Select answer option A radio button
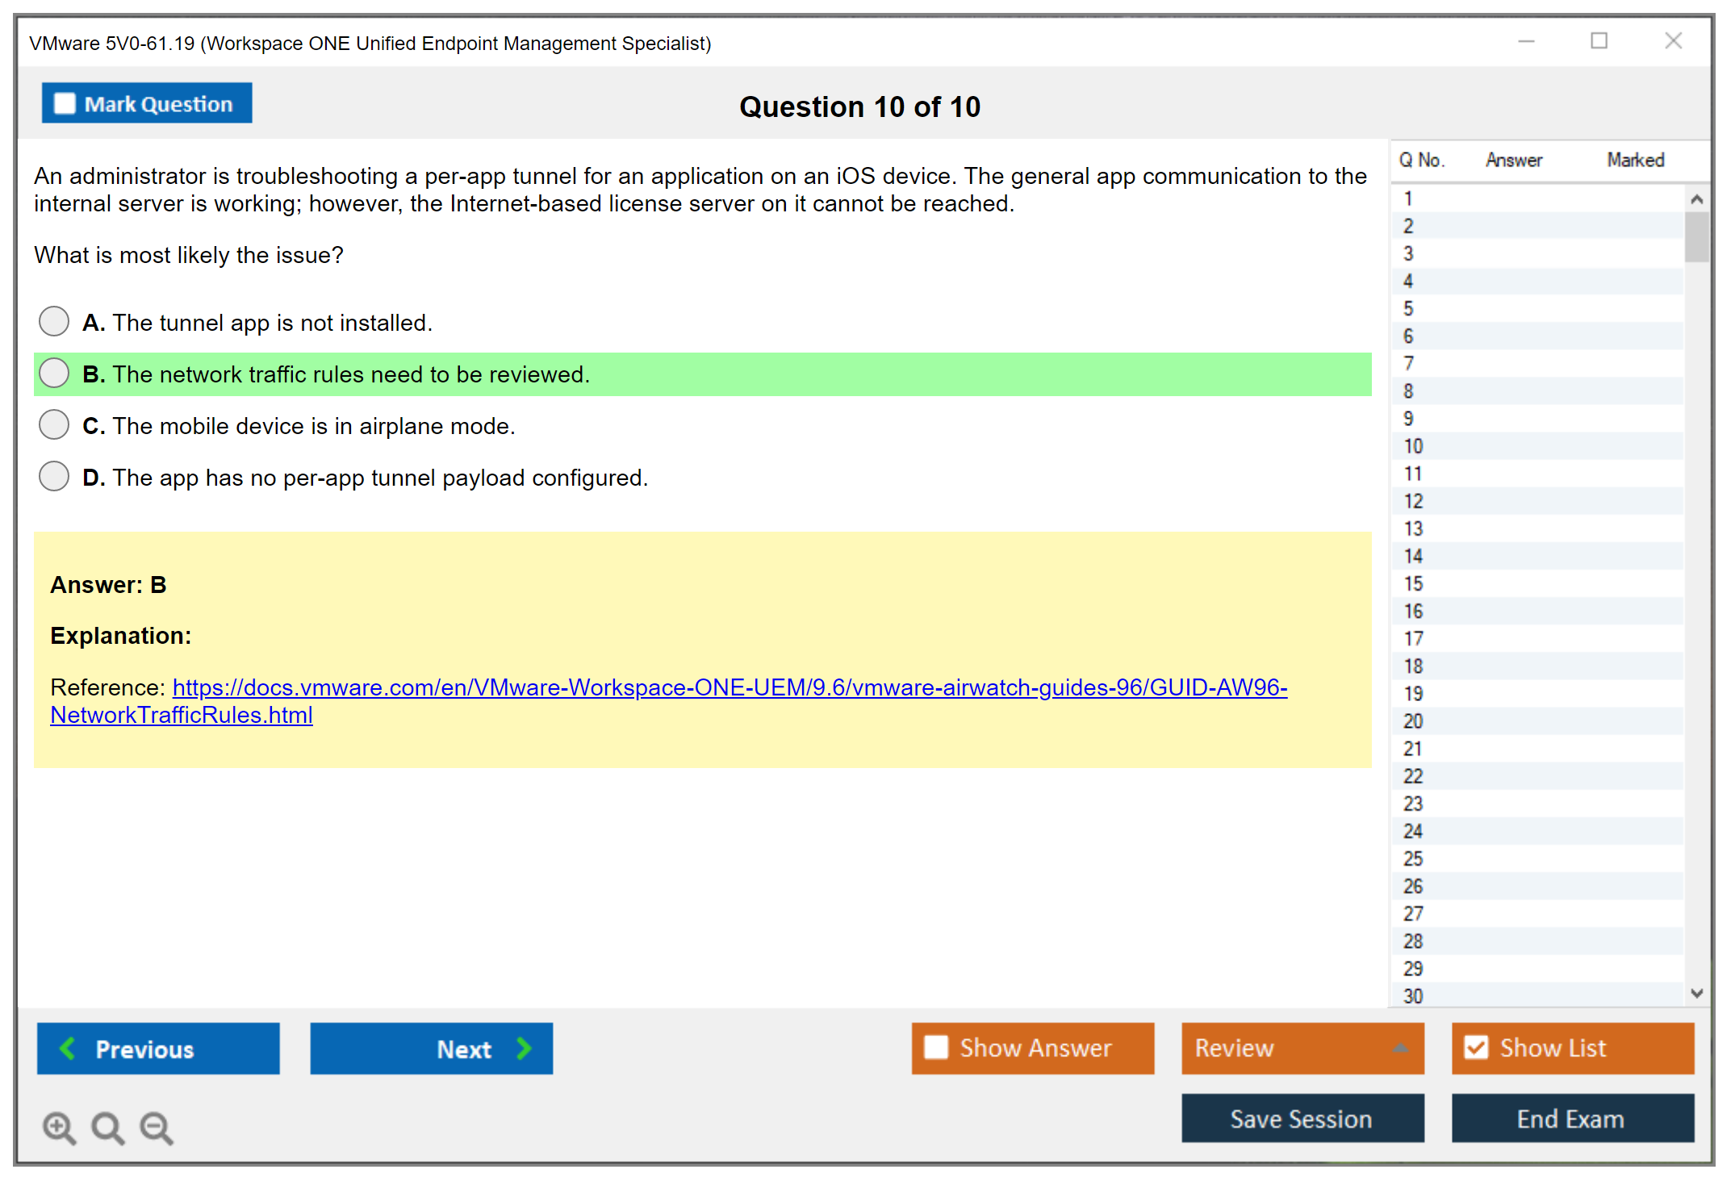The image size is (1735, 1186). click(x=54, y=321)
